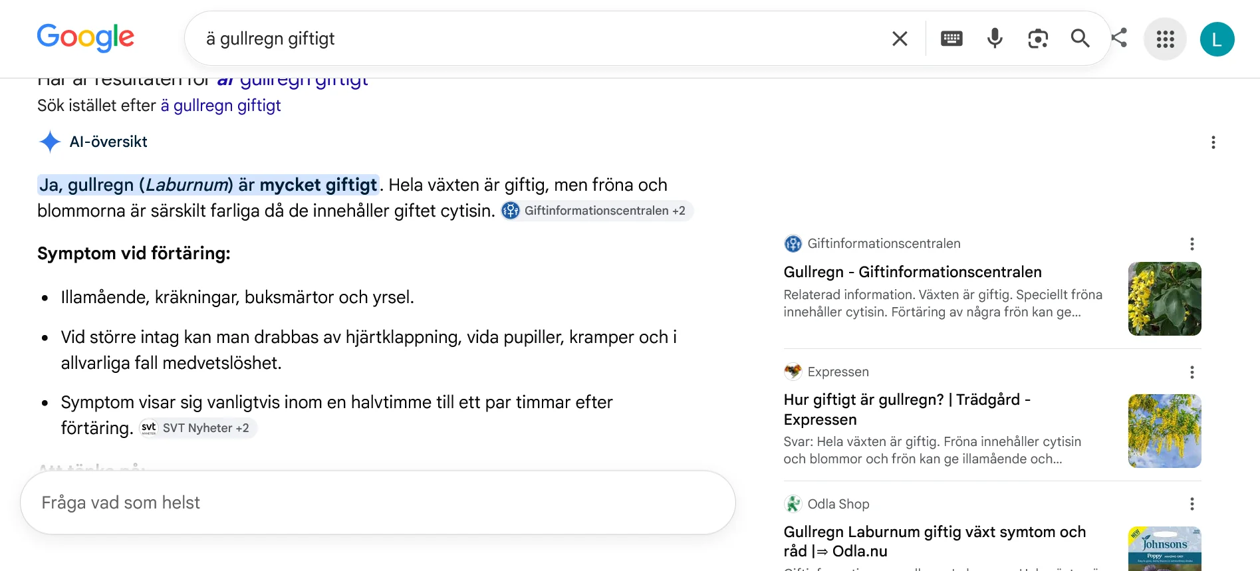The width and height of the screenshot is (1260, 571).
Task: Open more options for Odla Shop result
Action: coord(1192,504)
